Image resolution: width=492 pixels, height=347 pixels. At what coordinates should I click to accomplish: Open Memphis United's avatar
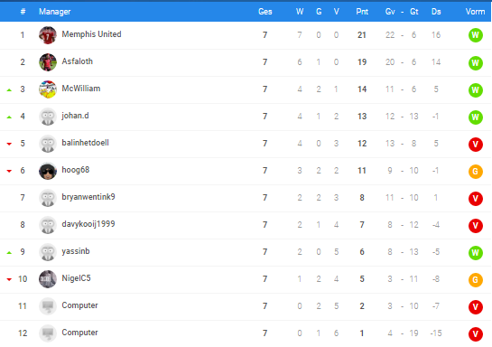click(x=48, y=35)
